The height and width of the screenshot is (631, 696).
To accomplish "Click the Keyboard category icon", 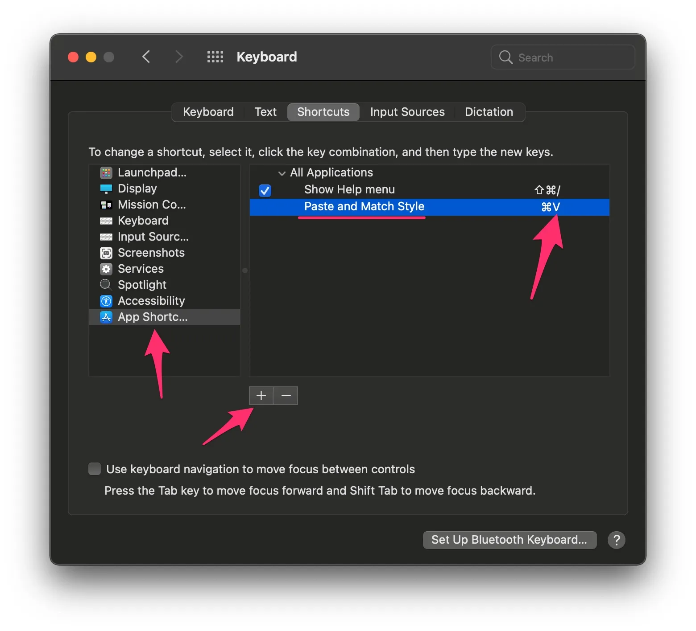I will (106, 221).
